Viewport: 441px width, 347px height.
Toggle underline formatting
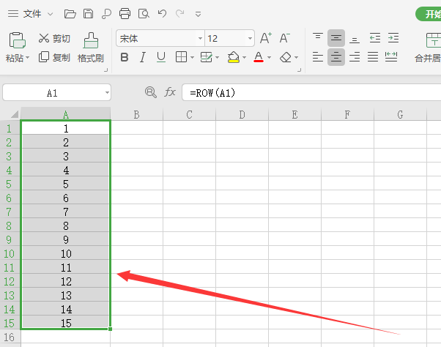click(x=161, y=57)
